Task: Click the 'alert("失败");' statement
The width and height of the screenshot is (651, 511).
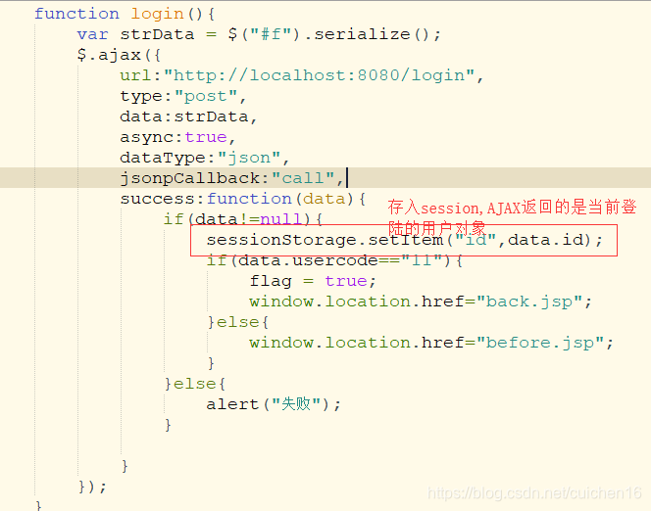Action: (x=274, y=404)
